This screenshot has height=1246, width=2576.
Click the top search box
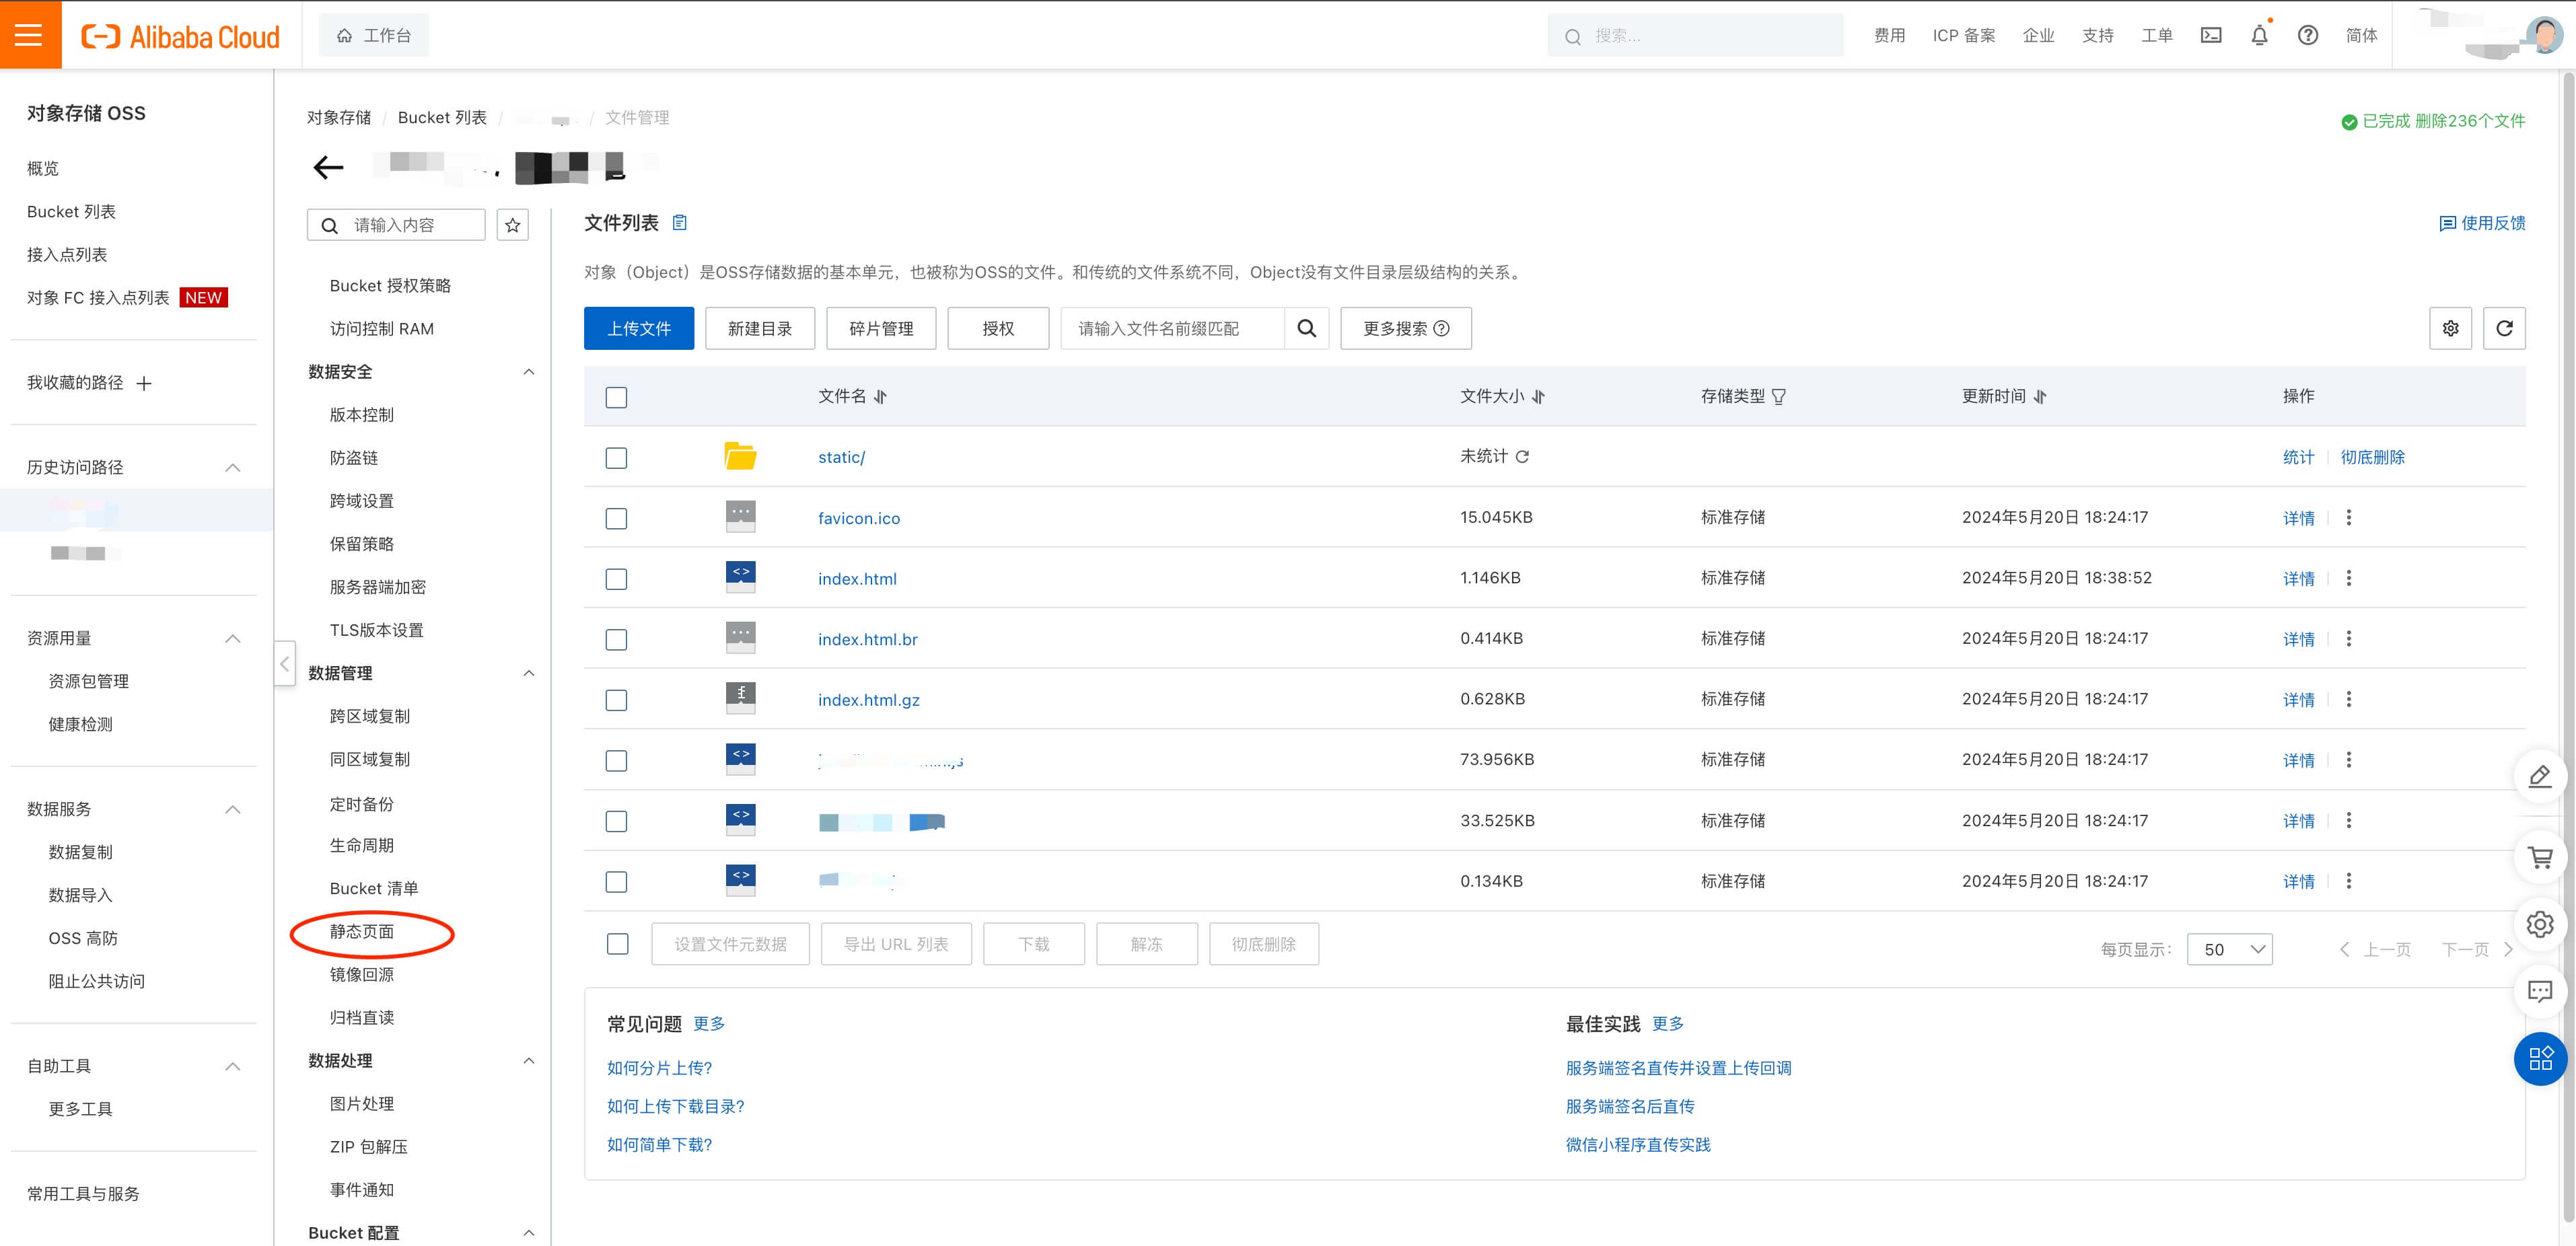click(1695, 36)
